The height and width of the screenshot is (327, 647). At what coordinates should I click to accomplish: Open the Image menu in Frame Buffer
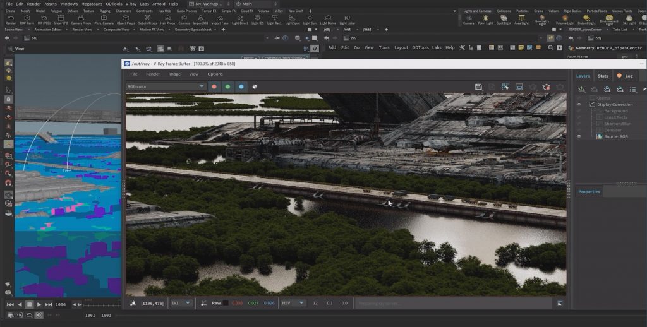174,74
